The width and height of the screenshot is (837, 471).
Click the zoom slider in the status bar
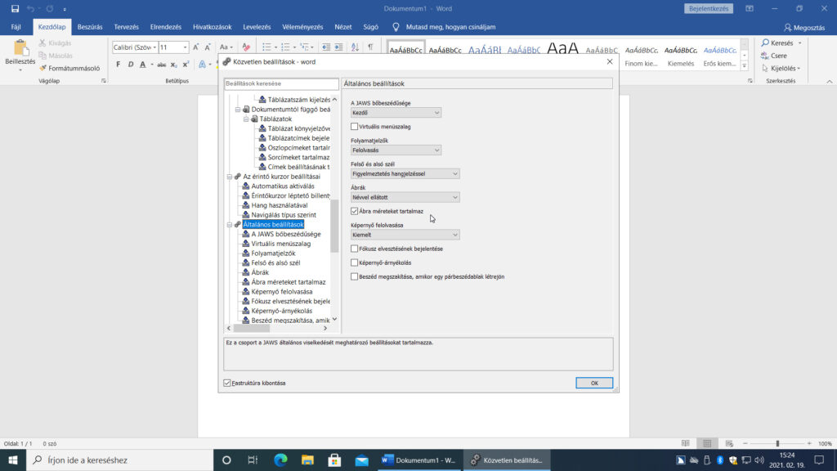tap(777, 443)
